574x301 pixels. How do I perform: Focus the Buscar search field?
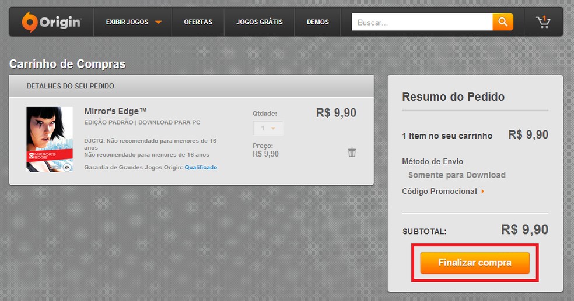coord(422,22)
